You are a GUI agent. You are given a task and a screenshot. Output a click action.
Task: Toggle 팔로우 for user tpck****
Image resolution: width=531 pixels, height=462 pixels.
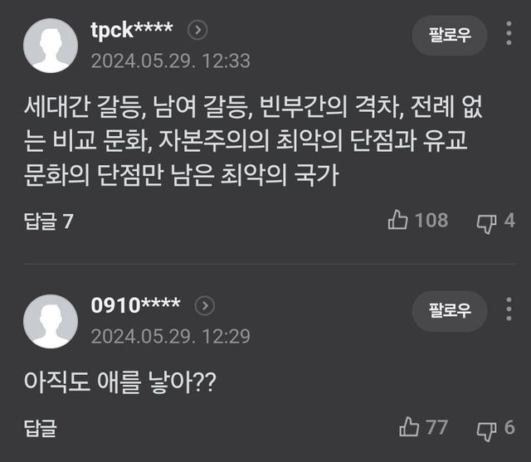(450, 35)
